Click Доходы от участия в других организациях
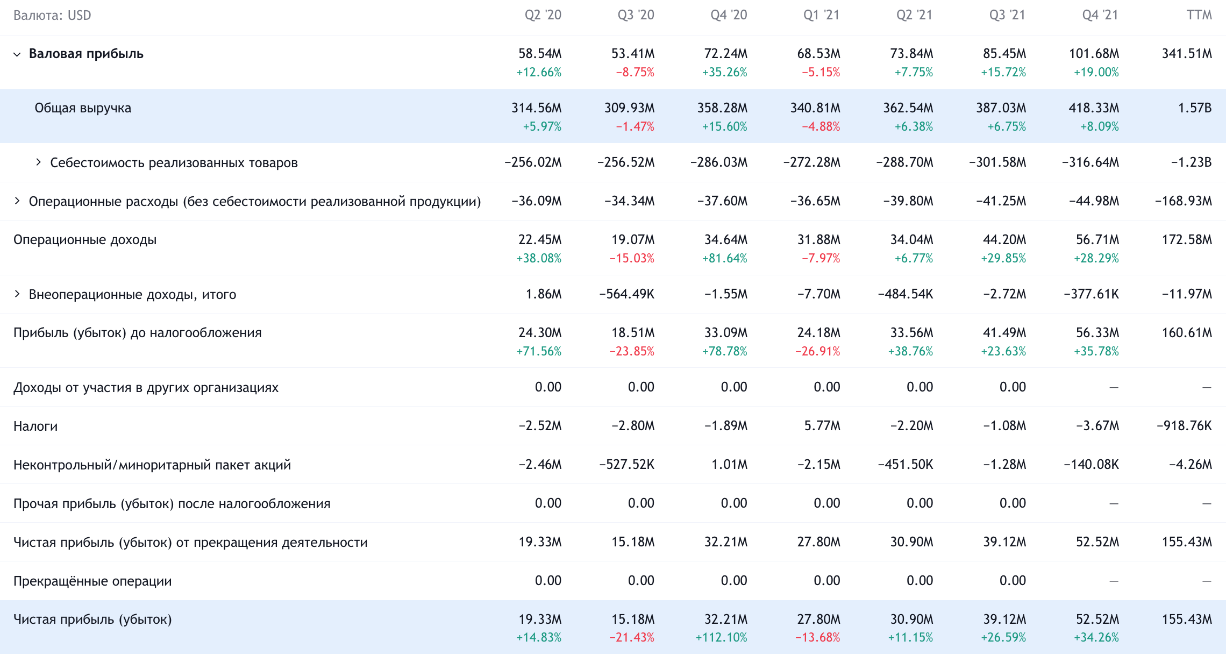 click(146, 388)
